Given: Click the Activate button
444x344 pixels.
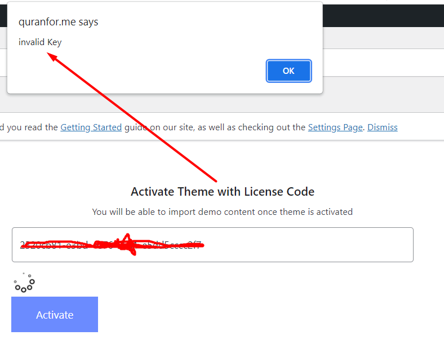Looking at the screenshot, I should (55, 314).
